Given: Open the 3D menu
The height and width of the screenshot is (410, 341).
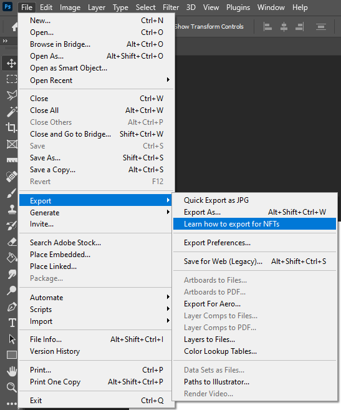Looking at the screenshot, I should [x=191, y=7].
